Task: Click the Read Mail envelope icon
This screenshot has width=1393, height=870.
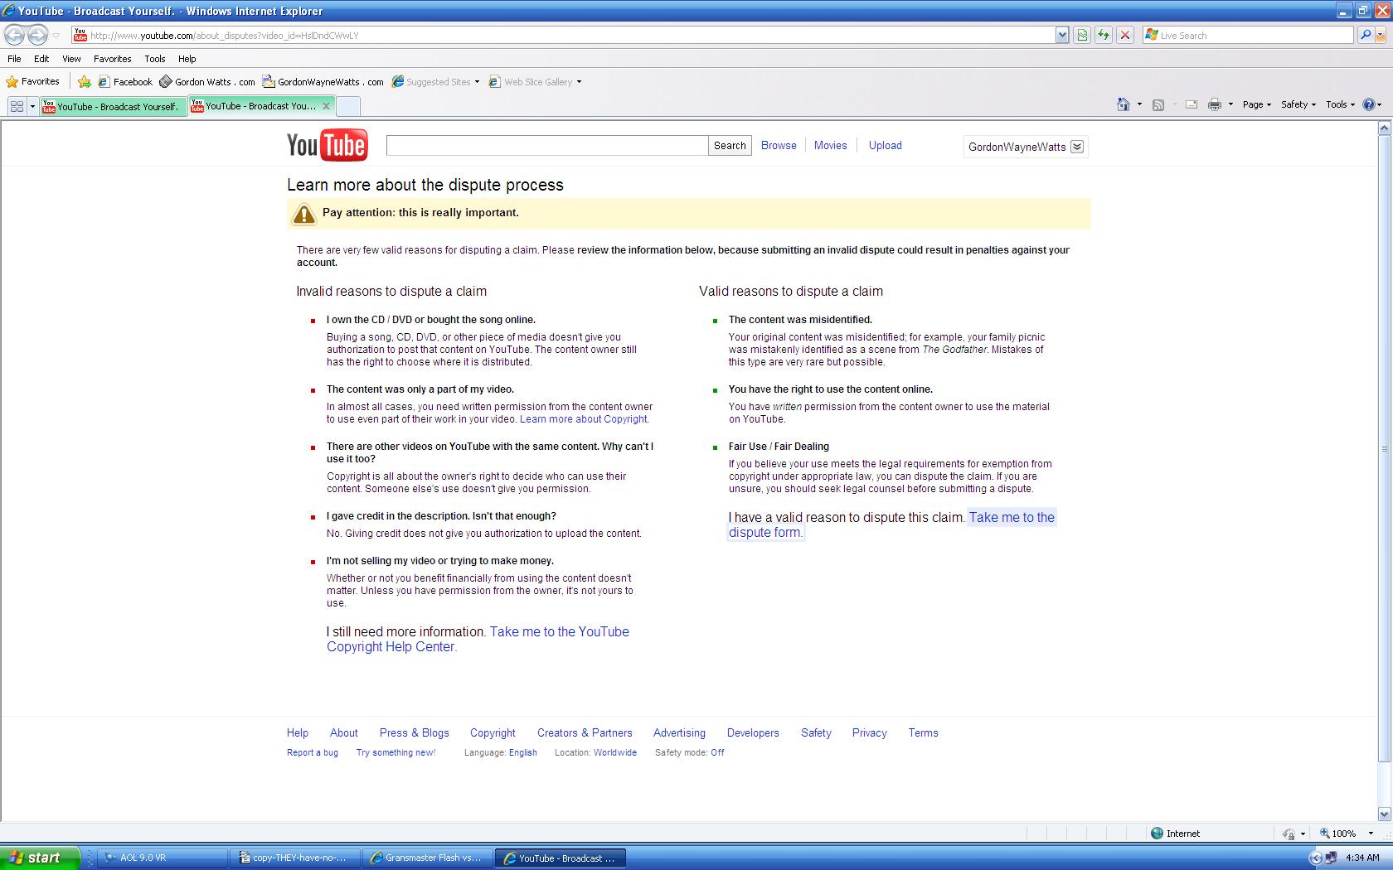Action: pyautogui.click(x=1192, y=104)
